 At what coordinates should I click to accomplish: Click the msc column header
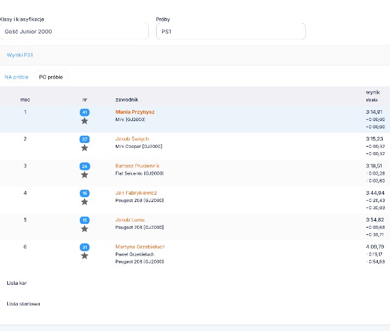pos(25,100)
